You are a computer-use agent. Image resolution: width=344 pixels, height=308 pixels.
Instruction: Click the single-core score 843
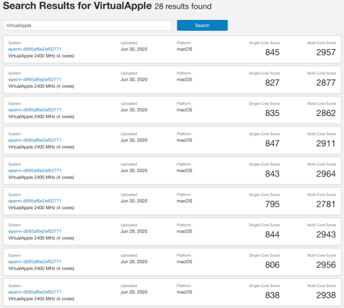point(272,174)
